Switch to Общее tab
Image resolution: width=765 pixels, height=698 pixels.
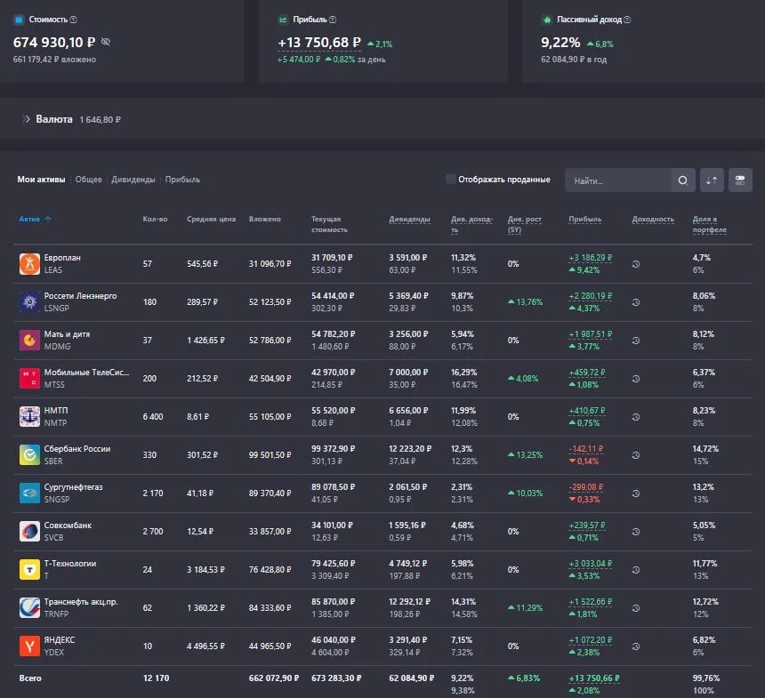pos(88,180)
